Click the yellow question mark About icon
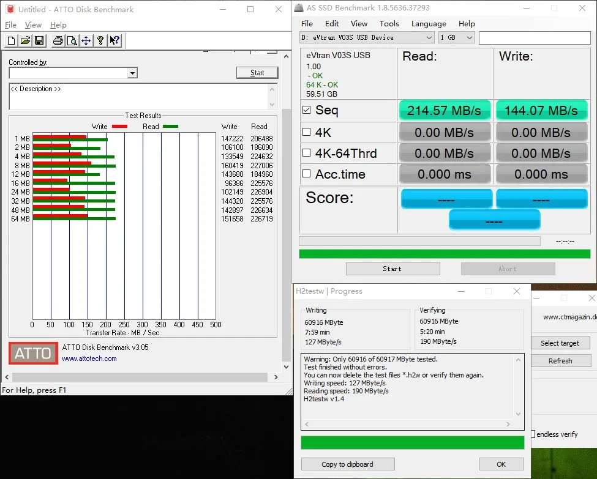Viewport: 597px width, 479px height. coord(100,41)
